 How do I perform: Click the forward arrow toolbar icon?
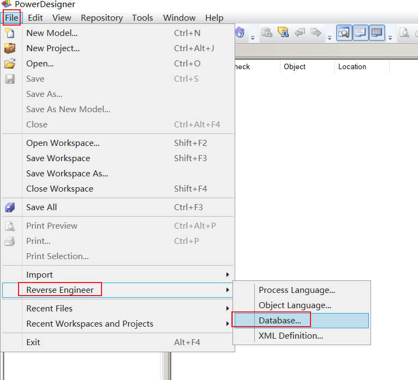pos(316,33)
